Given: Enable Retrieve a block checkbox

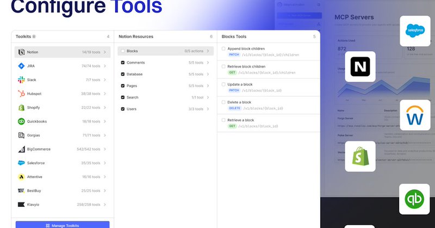Looking at the screenshot, I should click(223, 120).
